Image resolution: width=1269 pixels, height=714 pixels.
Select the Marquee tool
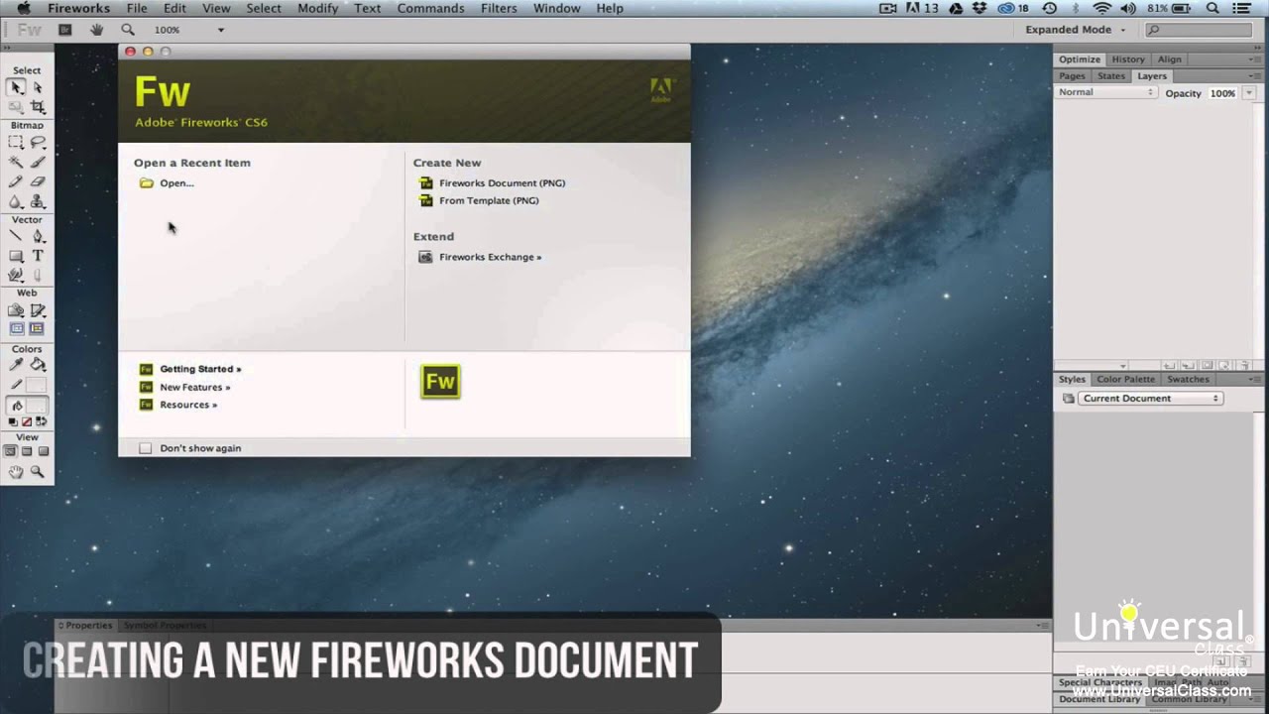click(17, 143)
